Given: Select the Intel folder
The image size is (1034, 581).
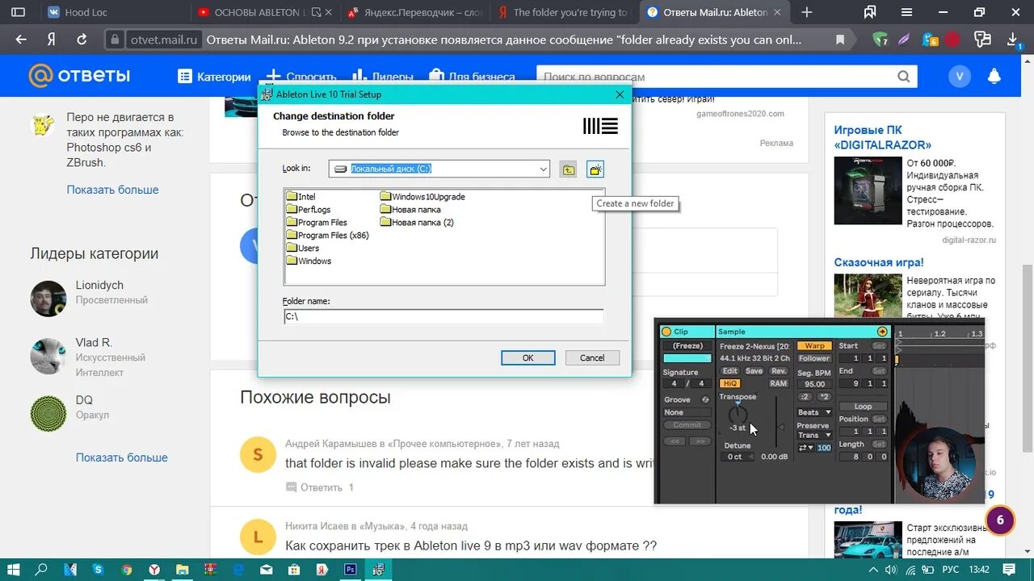Looking at the screenshot, I should [301, 197].
